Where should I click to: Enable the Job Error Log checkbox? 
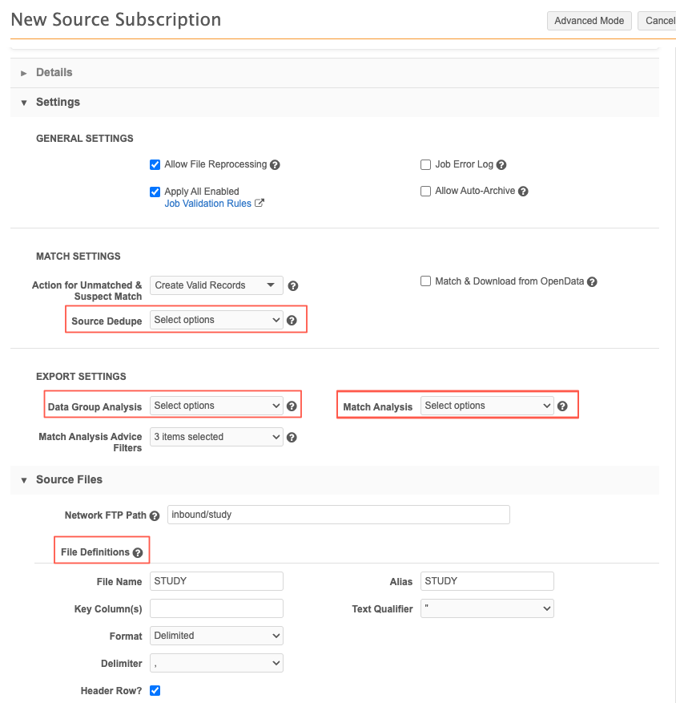pos(426,165)
